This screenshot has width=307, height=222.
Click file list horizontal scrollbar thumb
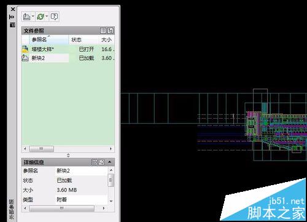coord(42,149)
